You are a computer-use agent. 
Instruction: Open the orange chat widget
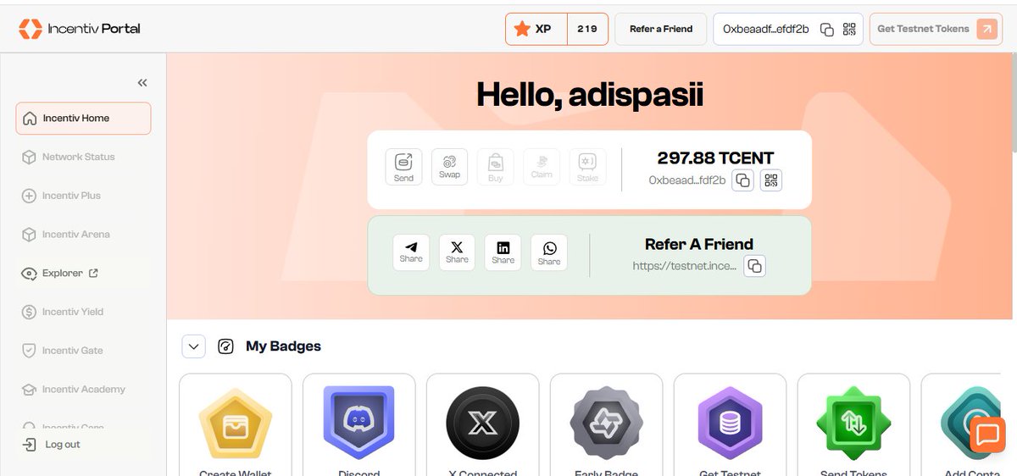tap(987, 434)
